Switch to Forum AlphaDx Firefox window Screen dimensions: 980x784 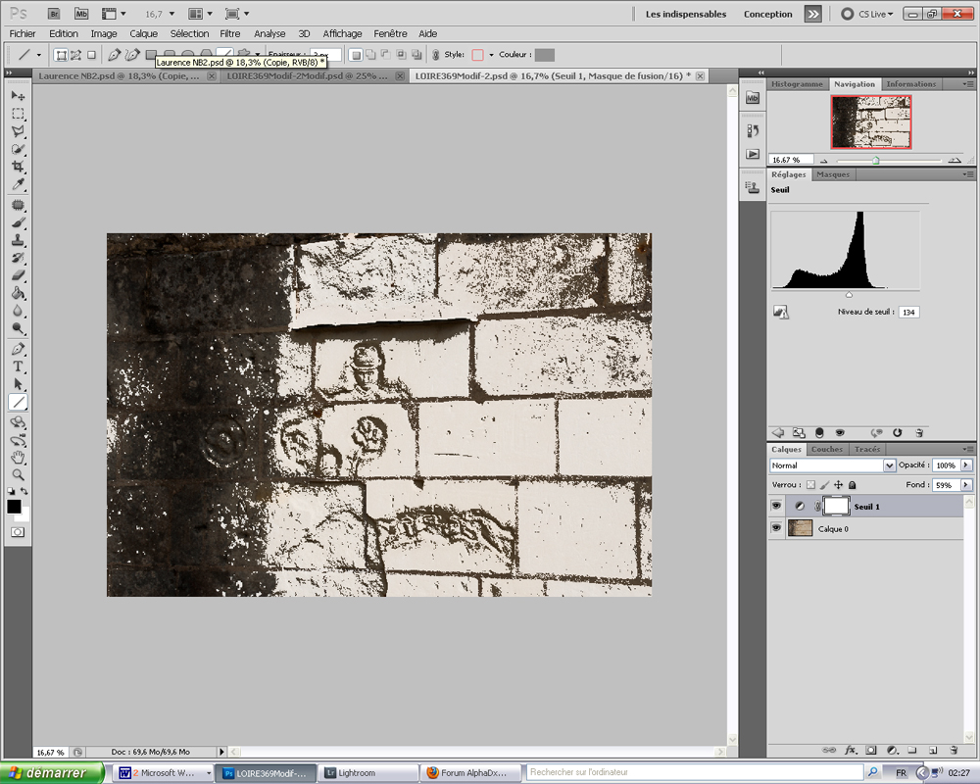point(471,773)
